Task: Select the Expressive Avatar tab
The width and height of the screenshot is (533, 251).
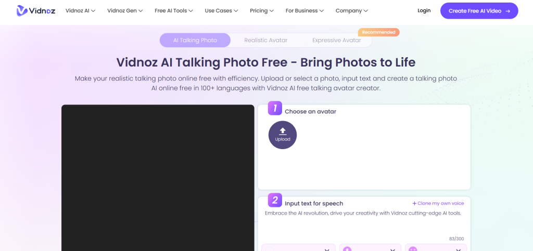Action: 336,40
